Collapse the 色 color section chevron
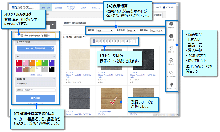 point(54,56)
